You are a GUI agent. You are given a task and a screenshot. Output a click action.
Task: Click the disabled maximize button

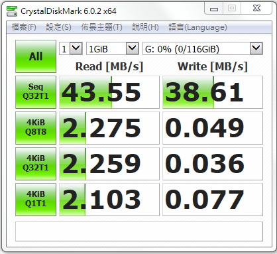[232, 9]
